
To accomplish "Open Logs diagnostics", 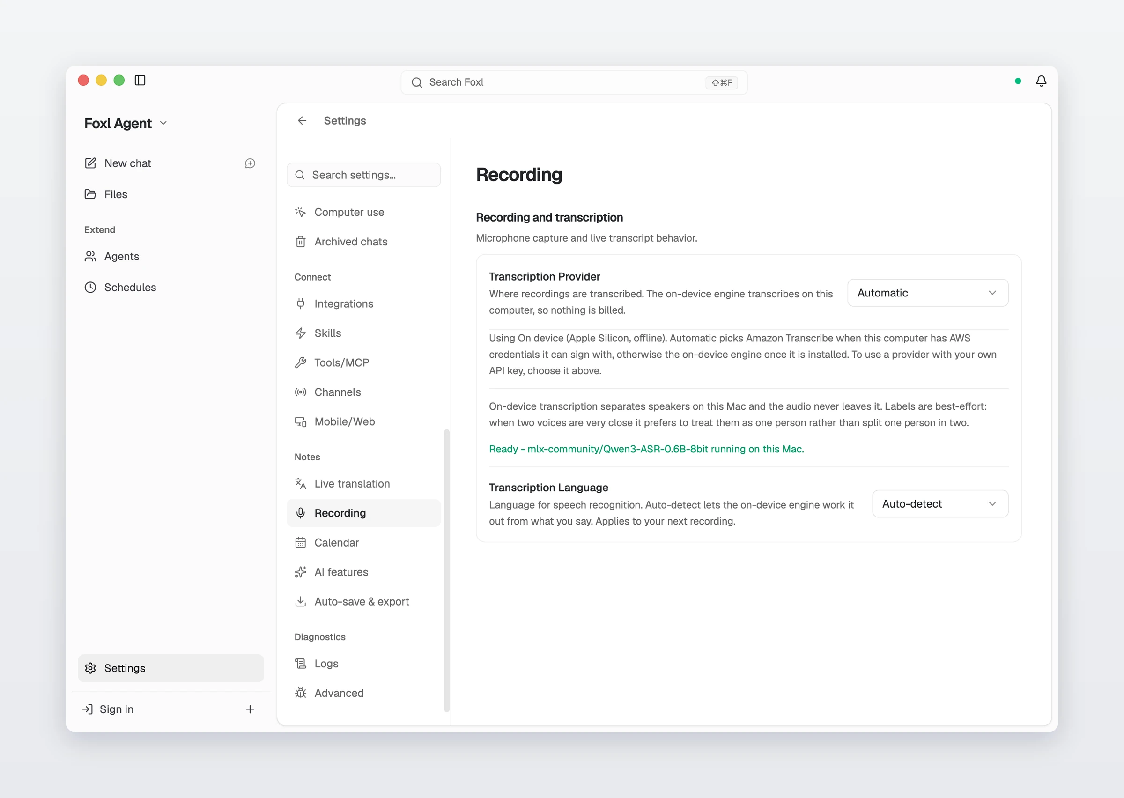I will [363, 664].
